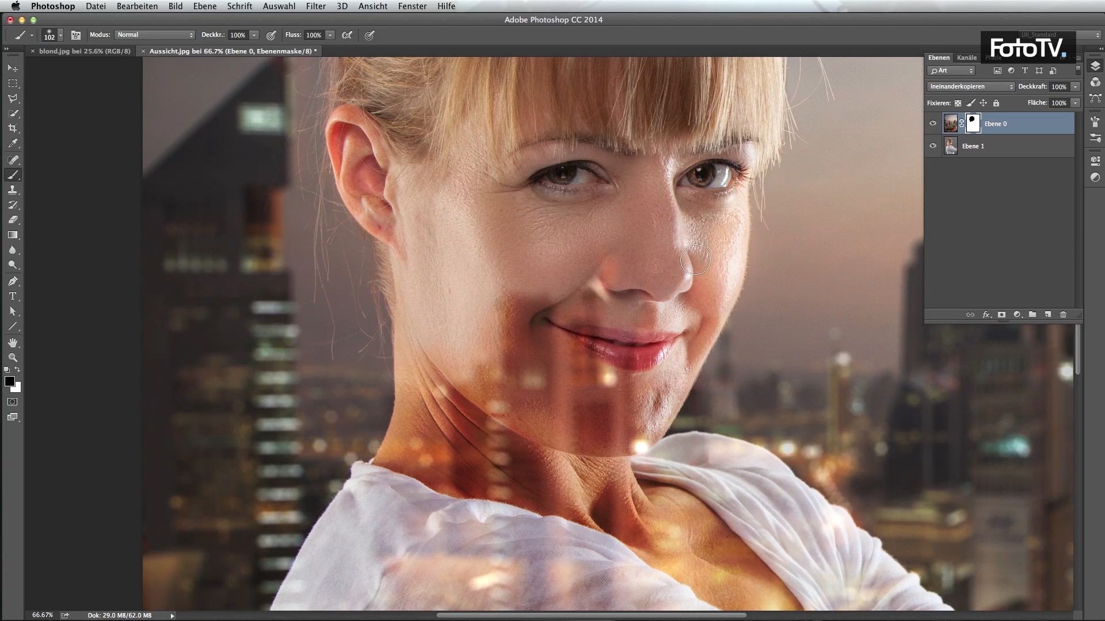This screenshot has width=1105, height=621.
Task: Toggle lock position for layer
Action: (983, 103)
